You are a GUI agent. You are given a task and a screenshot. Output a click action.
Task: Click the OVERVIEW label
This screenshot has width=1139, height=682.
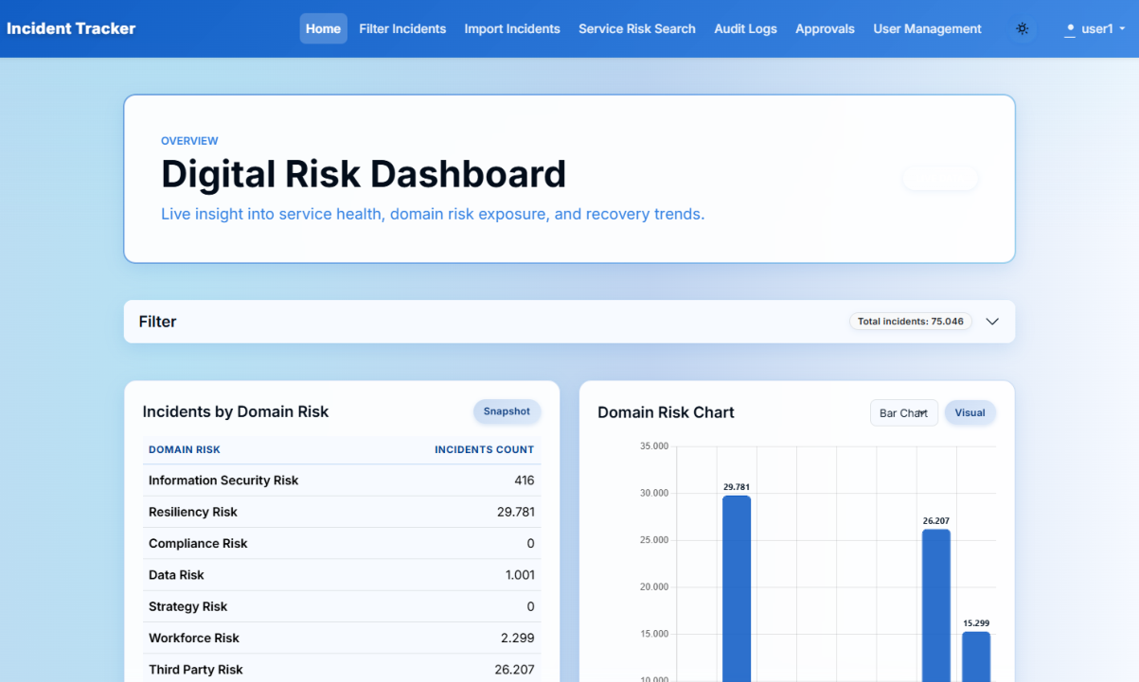189,141
